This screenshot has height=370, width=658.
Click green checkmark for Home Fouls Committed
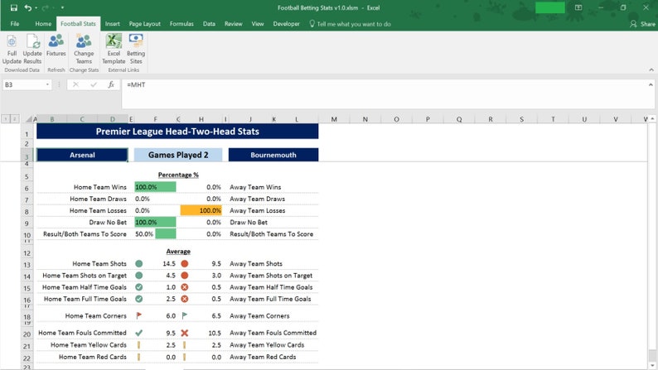pos(139,333)
